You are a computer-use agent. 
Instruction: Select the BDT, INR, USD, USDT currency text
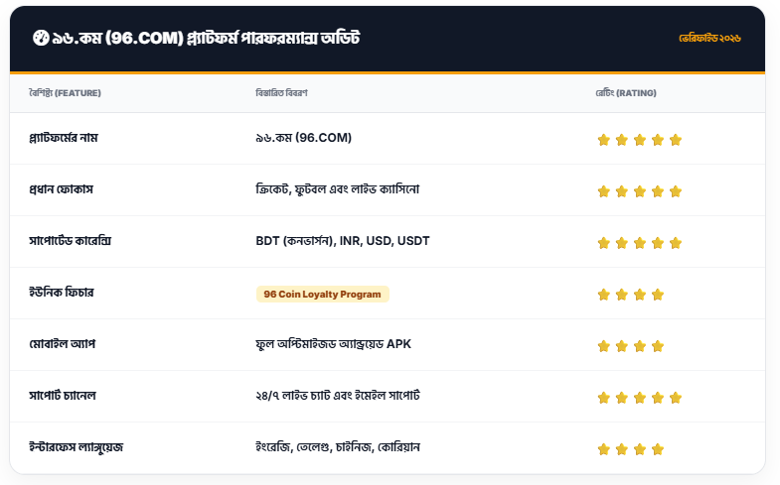342,241
